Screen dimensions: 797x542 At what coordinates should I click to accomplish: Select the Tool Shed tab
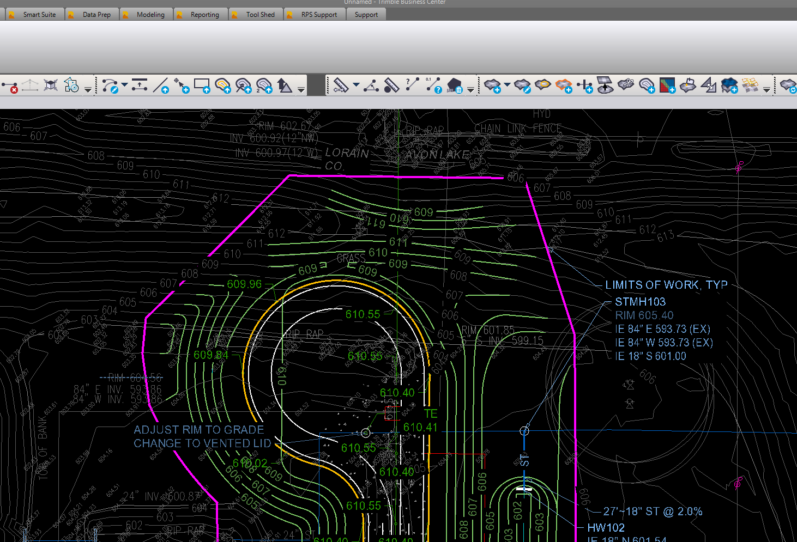260,15
